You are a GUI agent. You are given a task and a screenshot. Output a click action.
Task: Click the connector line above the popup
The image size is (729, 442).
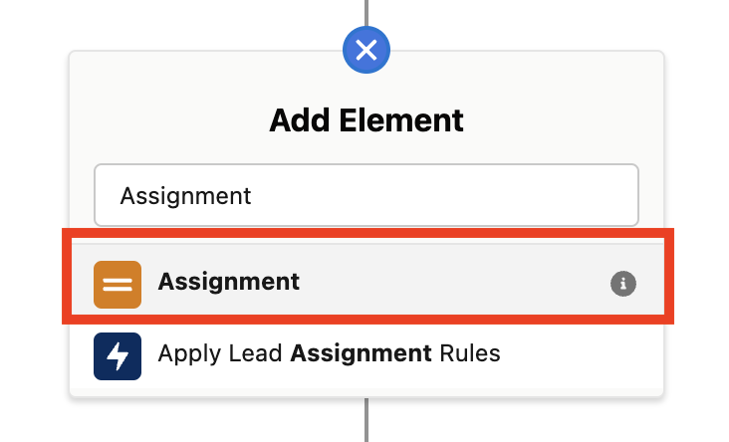[366, 12]
